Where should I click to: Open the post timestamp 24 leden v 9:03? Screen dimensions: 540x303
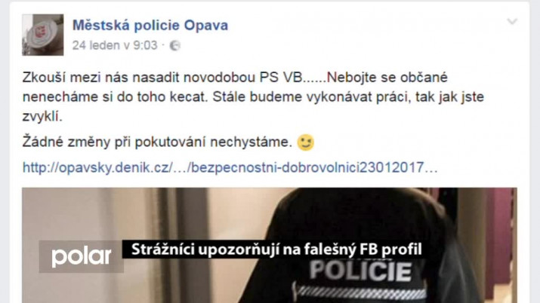(115, 45)
